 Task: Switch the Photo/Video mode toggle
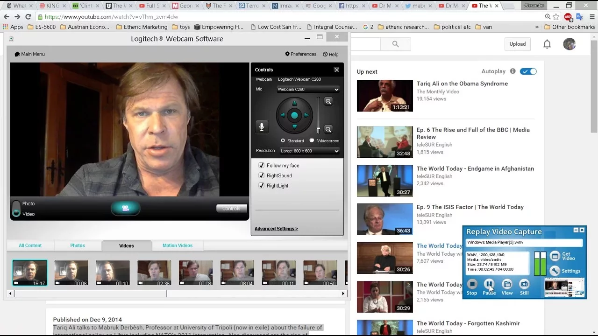tap(16, 209)
